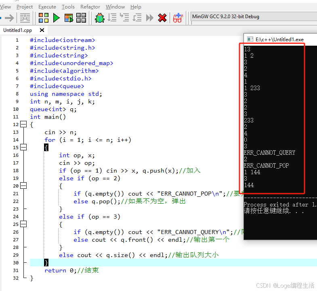Click the Add Watch glasses icon
The image size is (317, 291).
[178, 18]
